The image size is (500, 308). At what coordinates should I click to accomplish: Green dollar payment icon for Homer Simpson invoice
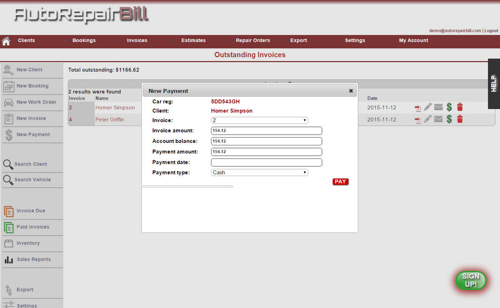pyautogui.click(x=449, y=107)
